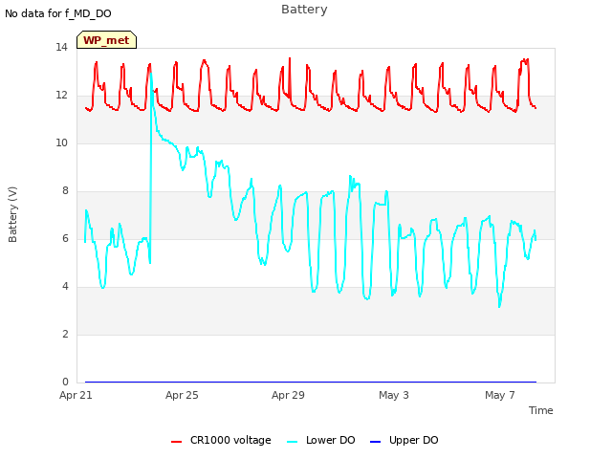Click the 10 y-axis tick label
Image resolution: width=612 pixels, height=459 pixels.
point(61,142)
